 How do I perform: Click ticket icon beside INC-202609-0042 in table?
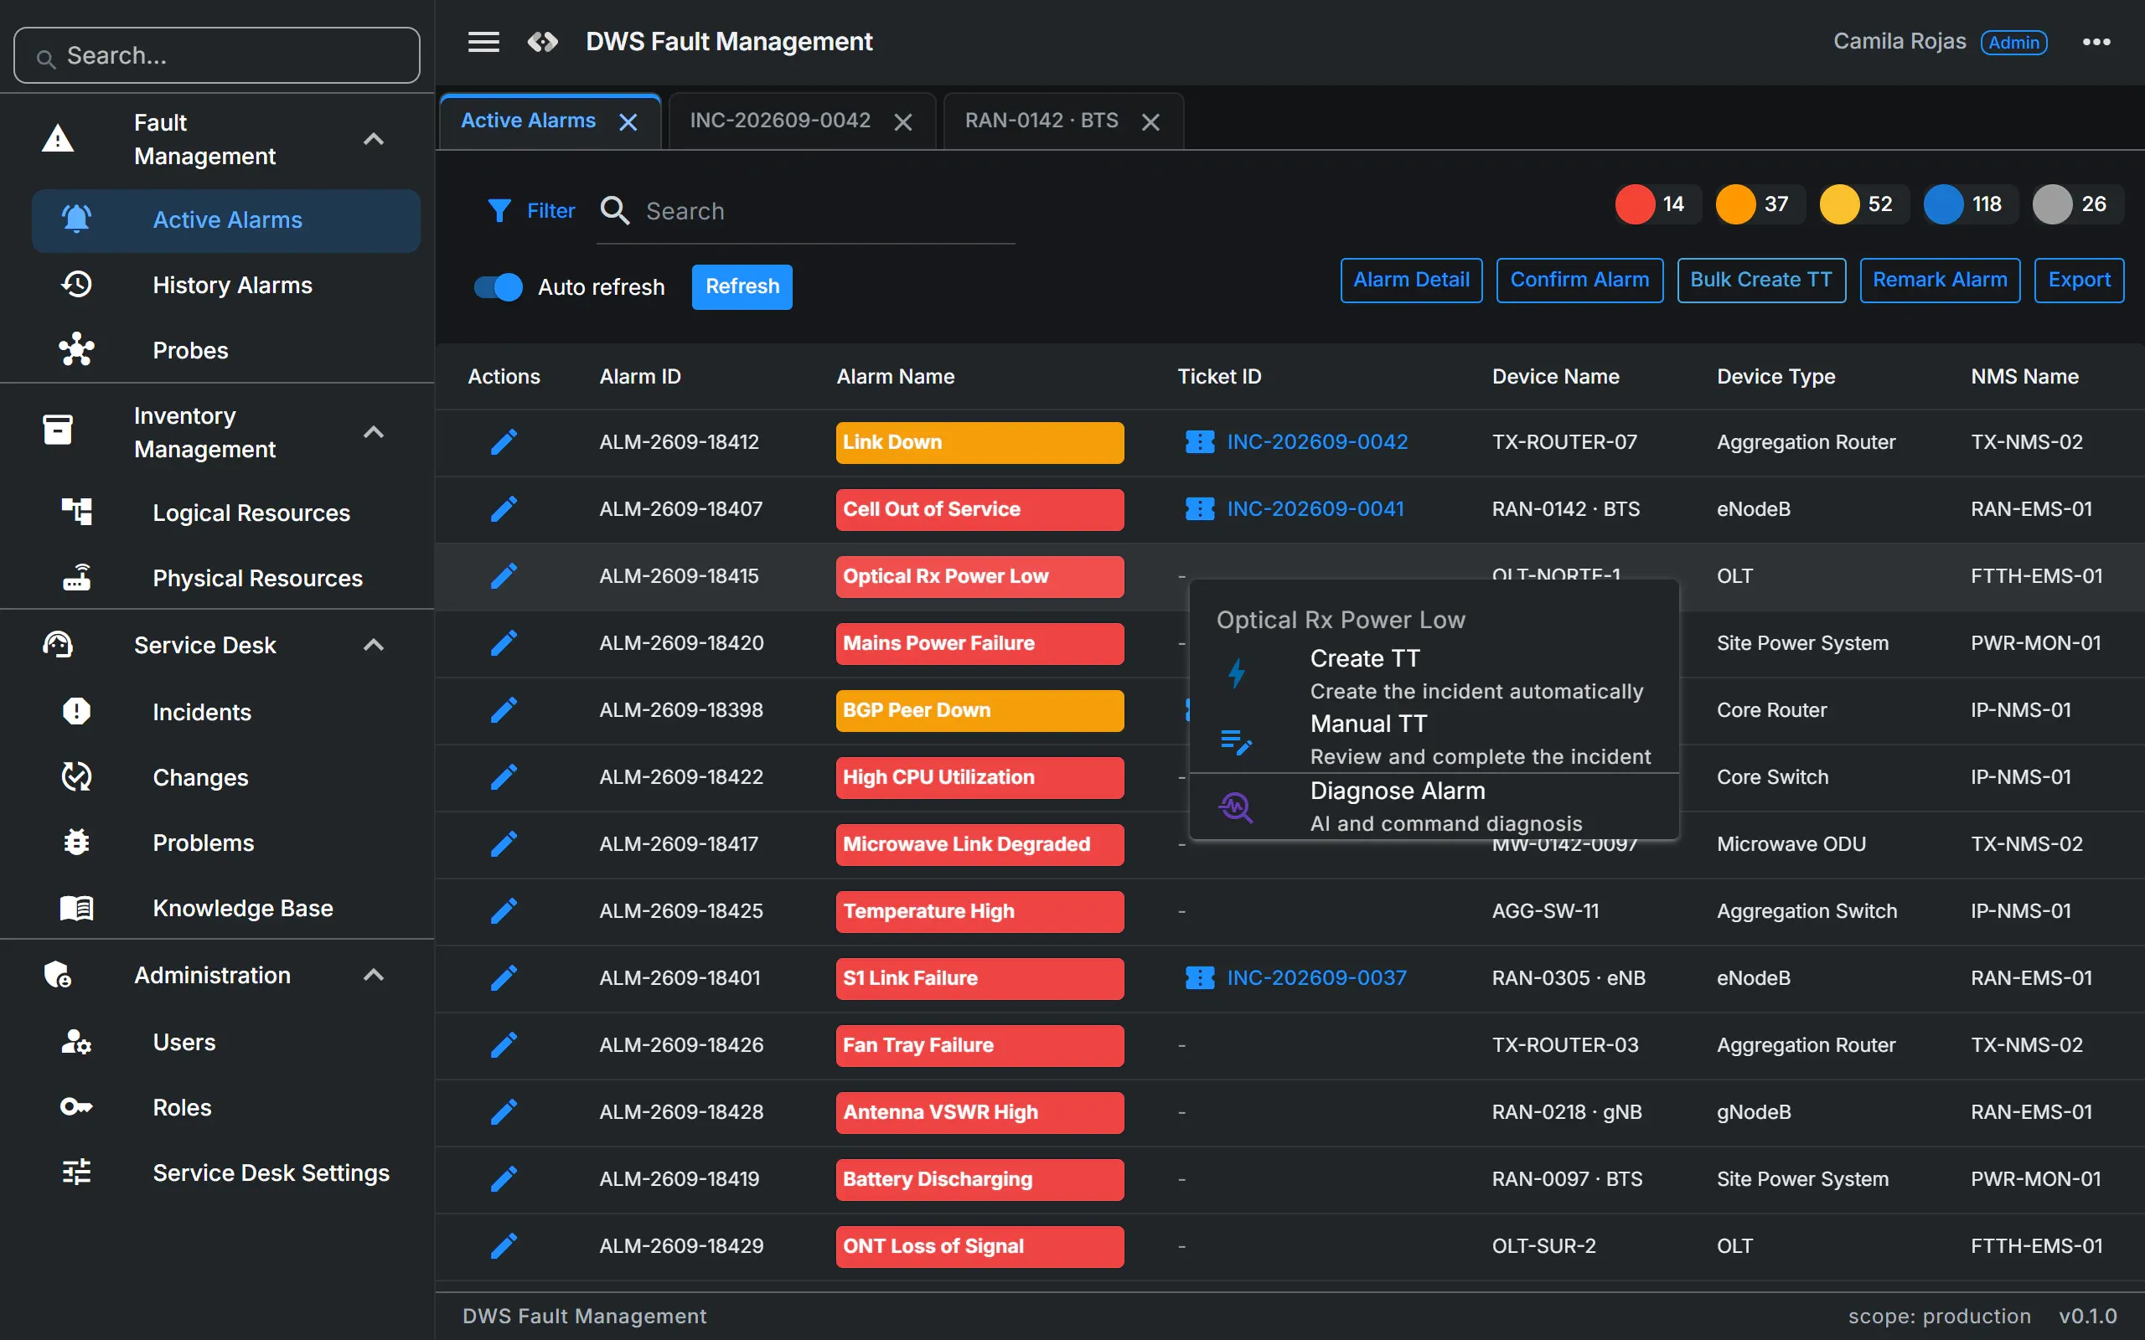pyautogui.click(x=1200, y=441)
